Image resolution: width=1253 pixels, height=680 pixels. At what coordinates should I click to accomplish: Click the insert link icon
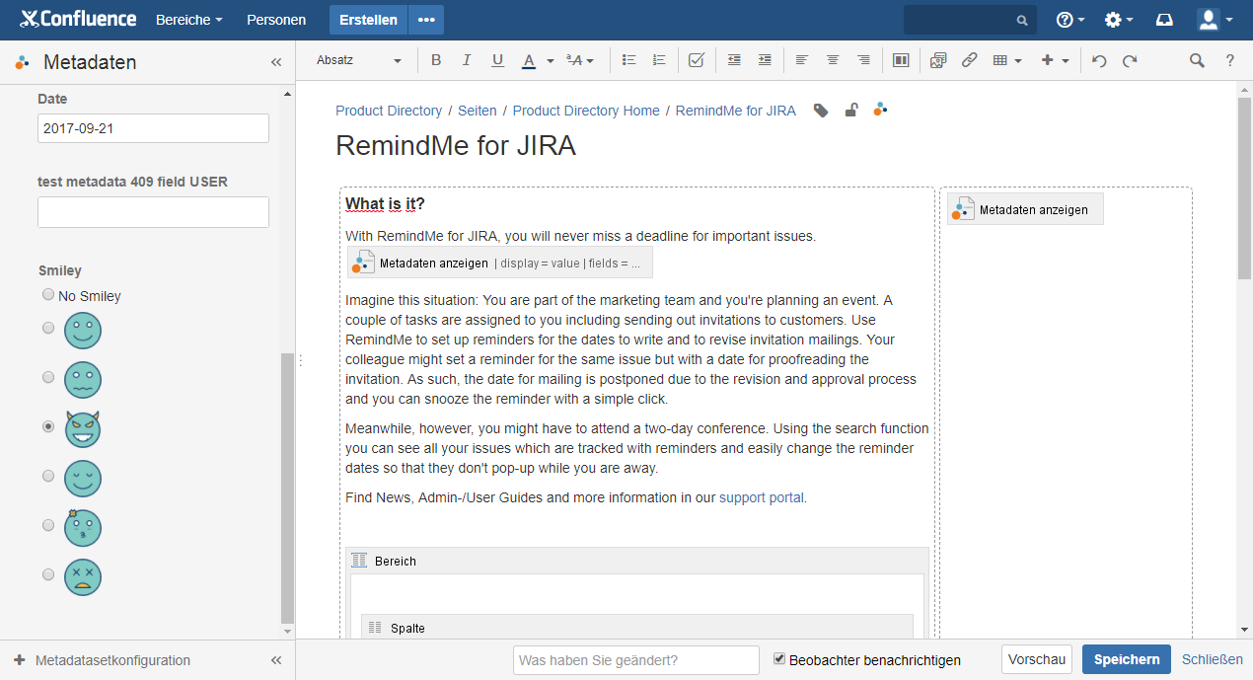point(969,60)
